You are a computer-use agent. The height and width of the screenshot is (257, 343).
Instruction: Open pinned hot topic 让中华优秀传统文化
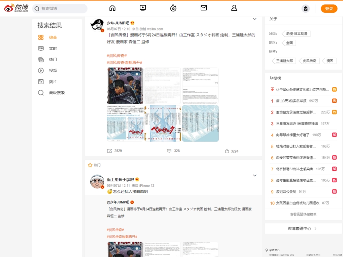pos(302,90)
